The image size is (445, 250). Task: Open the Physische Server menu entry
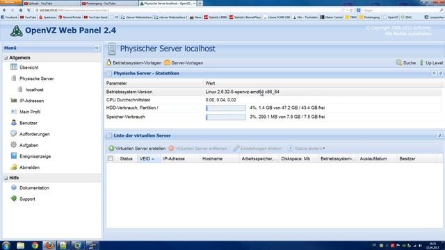point(37,78)
